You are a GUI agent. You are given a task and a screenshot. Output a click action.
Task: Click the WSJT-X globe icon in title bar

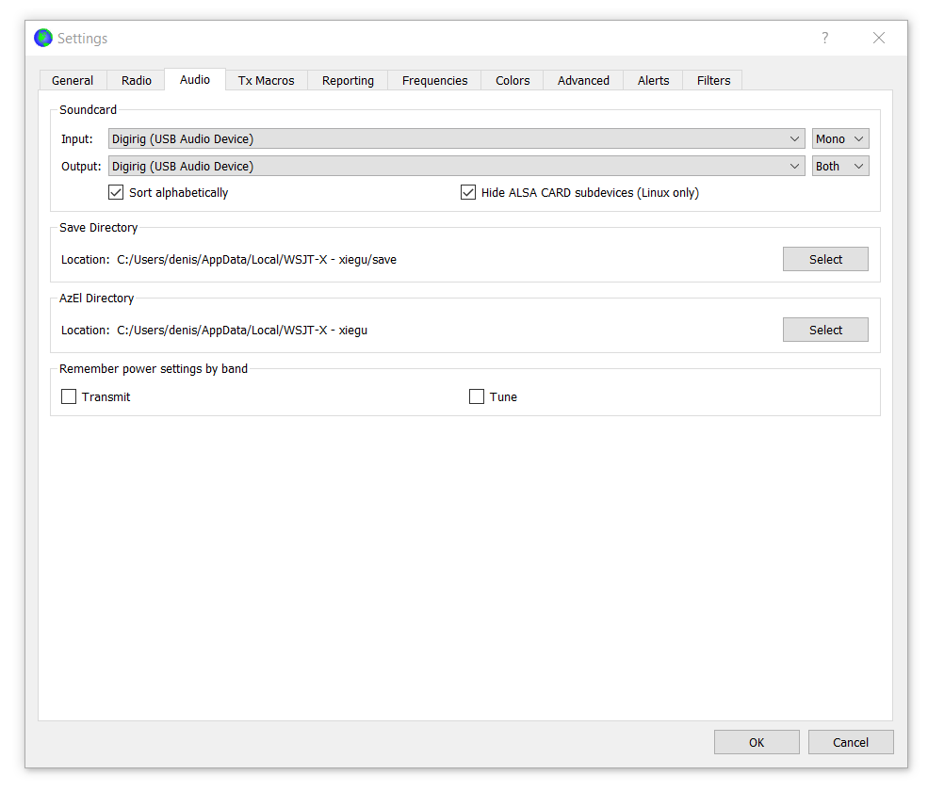[43, 38]
